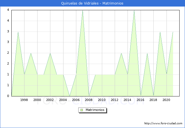Click the 2014 x-axis label
185x128 pixels.
coord(128,100)
